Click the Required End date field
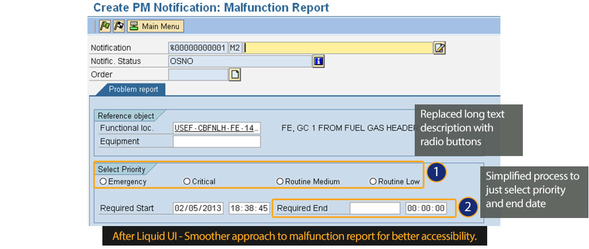The height and width of the screenshot is (249, 589). pos(374,208)
